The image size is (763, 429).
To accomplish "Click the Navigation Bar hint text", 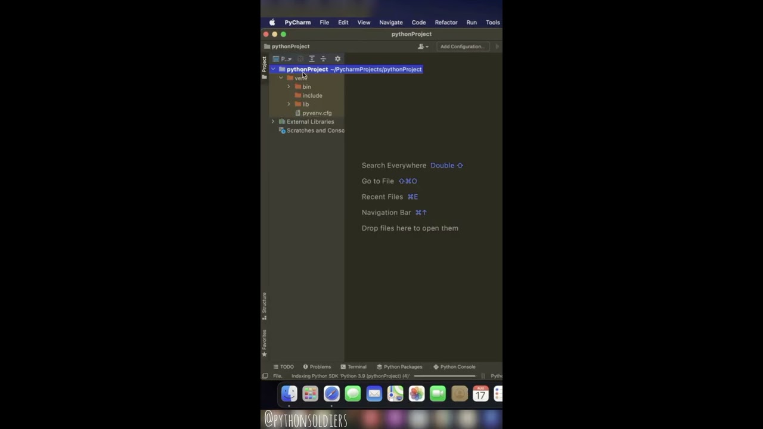I will click(386, 213).
